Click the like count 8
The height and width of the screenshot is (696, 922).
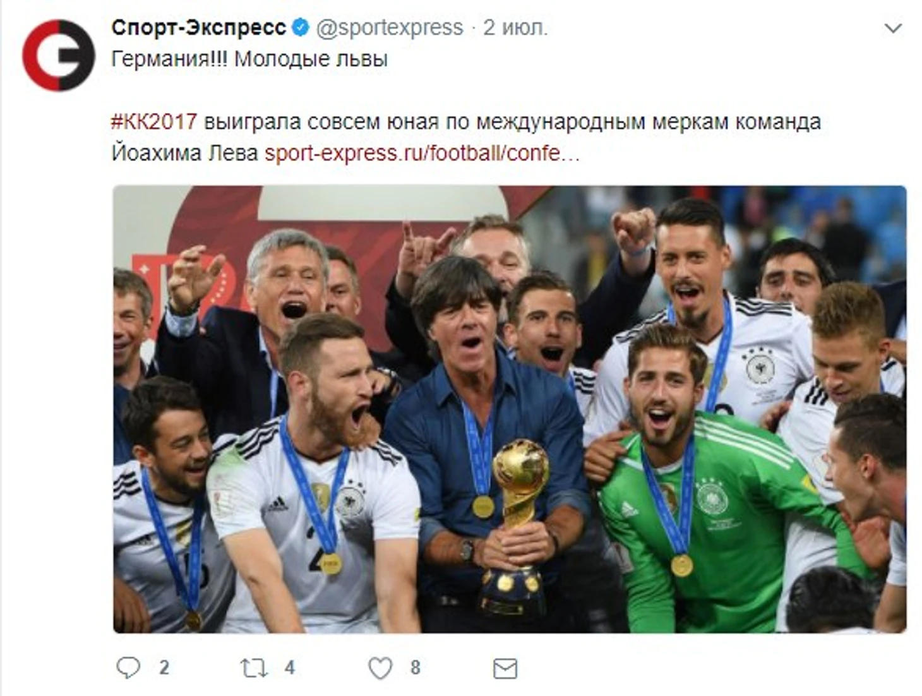[x=415, y=668]
